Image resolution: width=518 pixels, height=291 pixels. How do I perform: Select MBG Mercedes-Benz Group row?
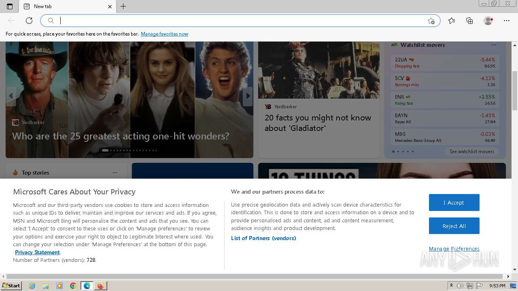pyautogui.click(x=445, y=137)
